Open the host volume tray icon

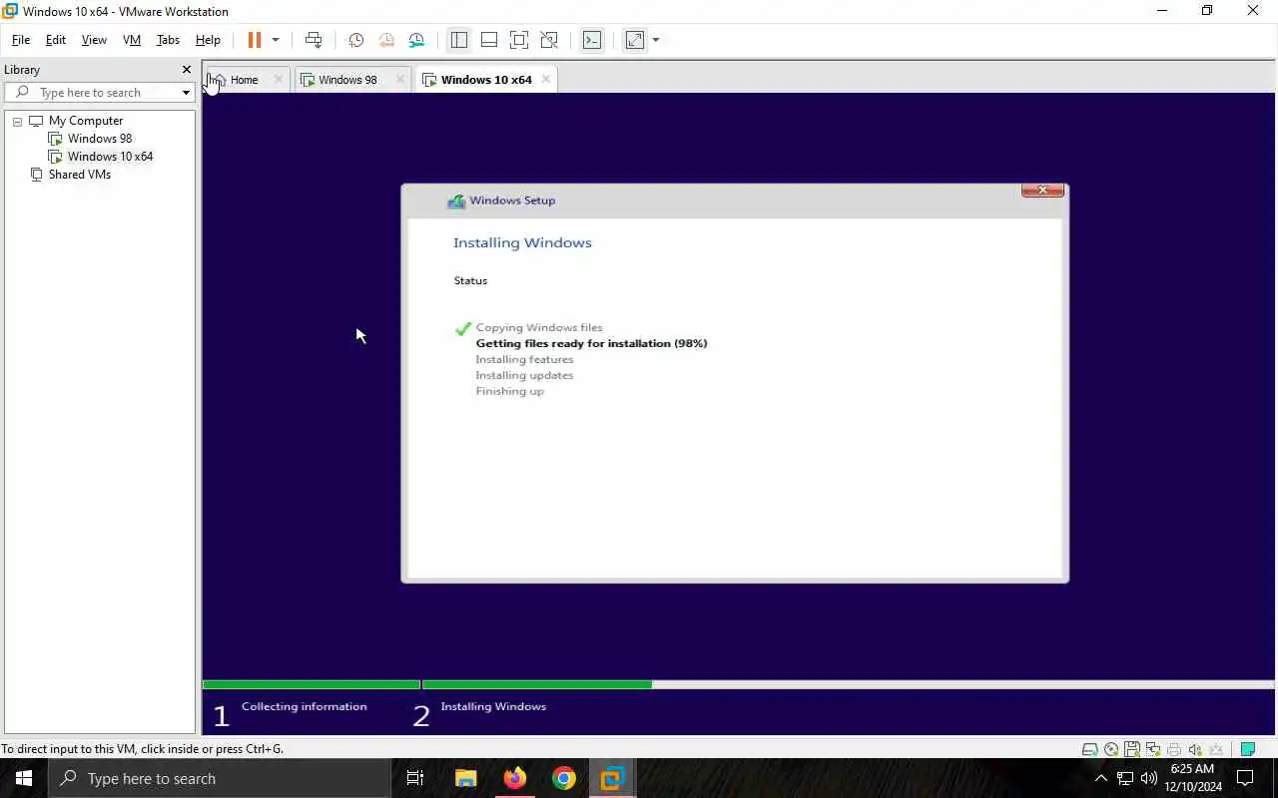coord(1148,778)
